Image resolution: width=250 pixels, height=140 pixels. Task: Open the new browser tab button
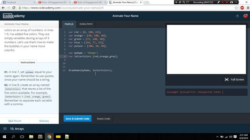[146, 2]
